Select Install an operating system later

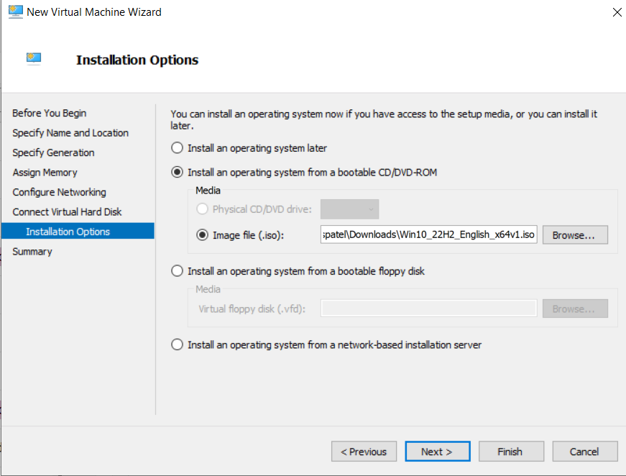pos(177,148)
